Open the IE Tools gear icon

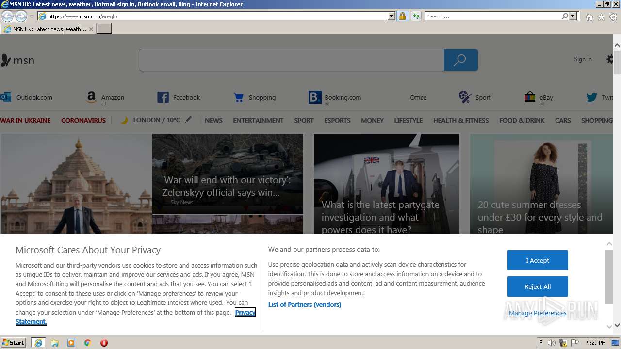click(x=613, y=17)
